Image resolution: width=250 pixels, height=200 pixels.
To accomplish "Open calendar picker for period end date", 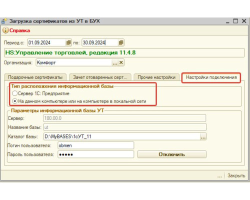I will [x=121, y=42].
